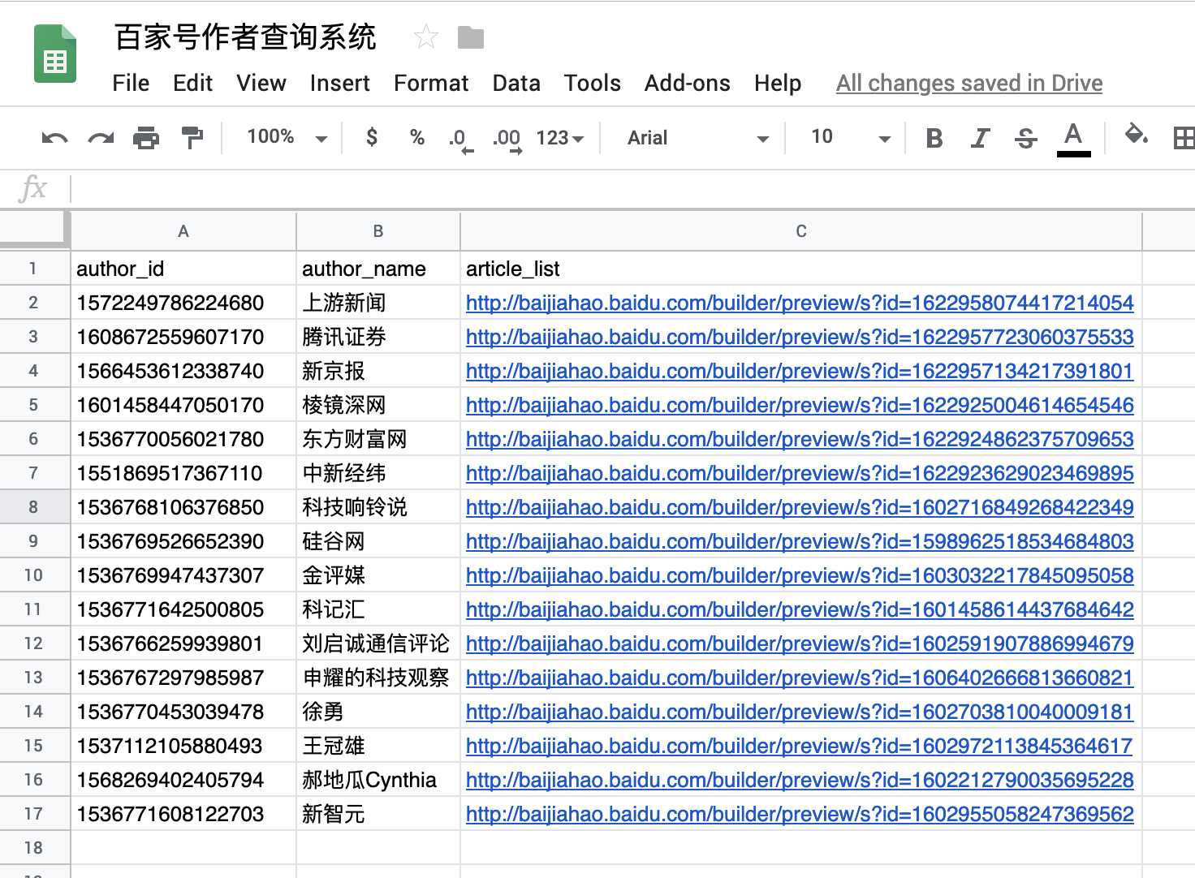Select cell with 王冠雄

tap(378, 746)
